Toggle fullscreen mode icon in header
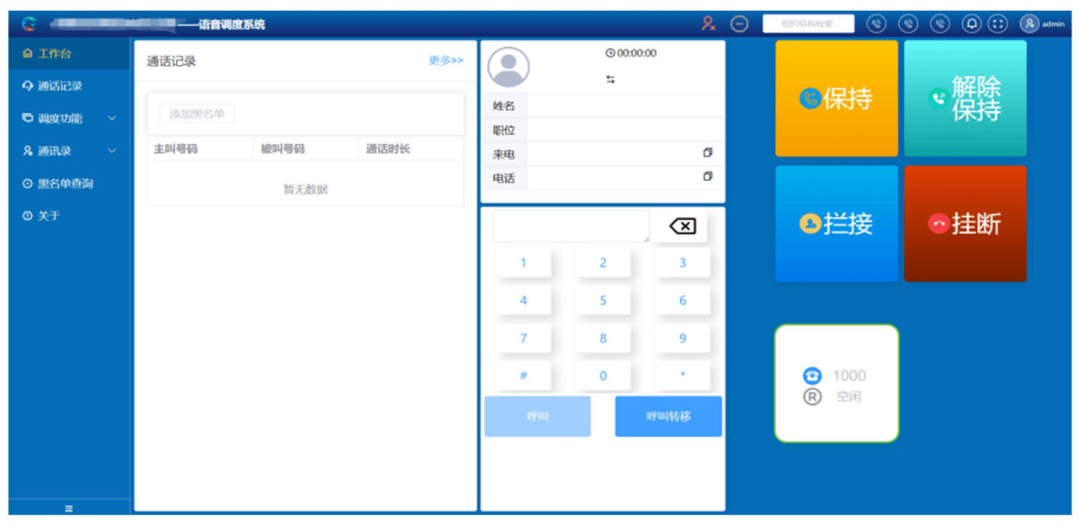The image size is (1079, 527). click(x=997, y=24)
